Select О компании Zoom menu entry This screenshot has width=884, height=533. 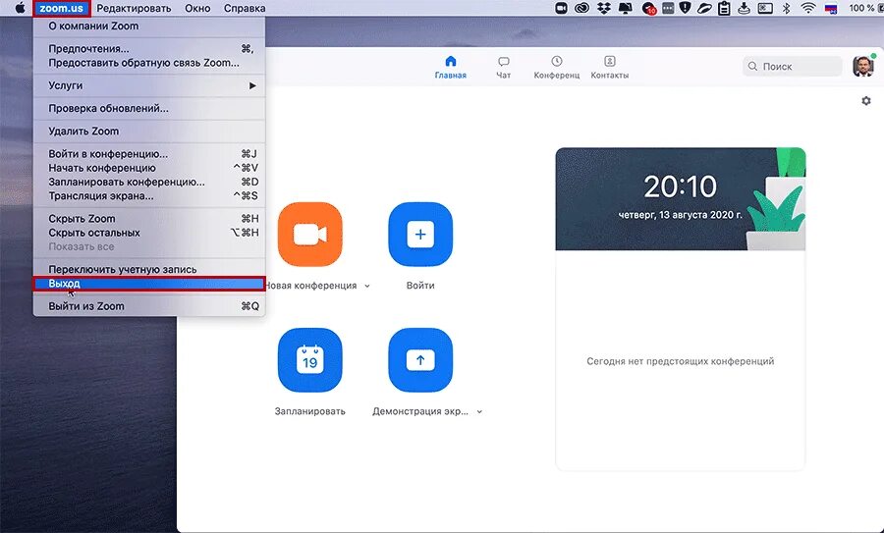tap(149, 26)
